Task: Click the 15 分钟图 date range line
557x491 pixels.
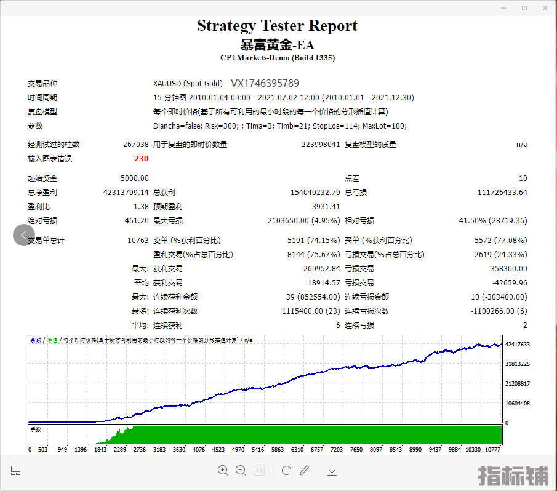Action: [284, 98]
